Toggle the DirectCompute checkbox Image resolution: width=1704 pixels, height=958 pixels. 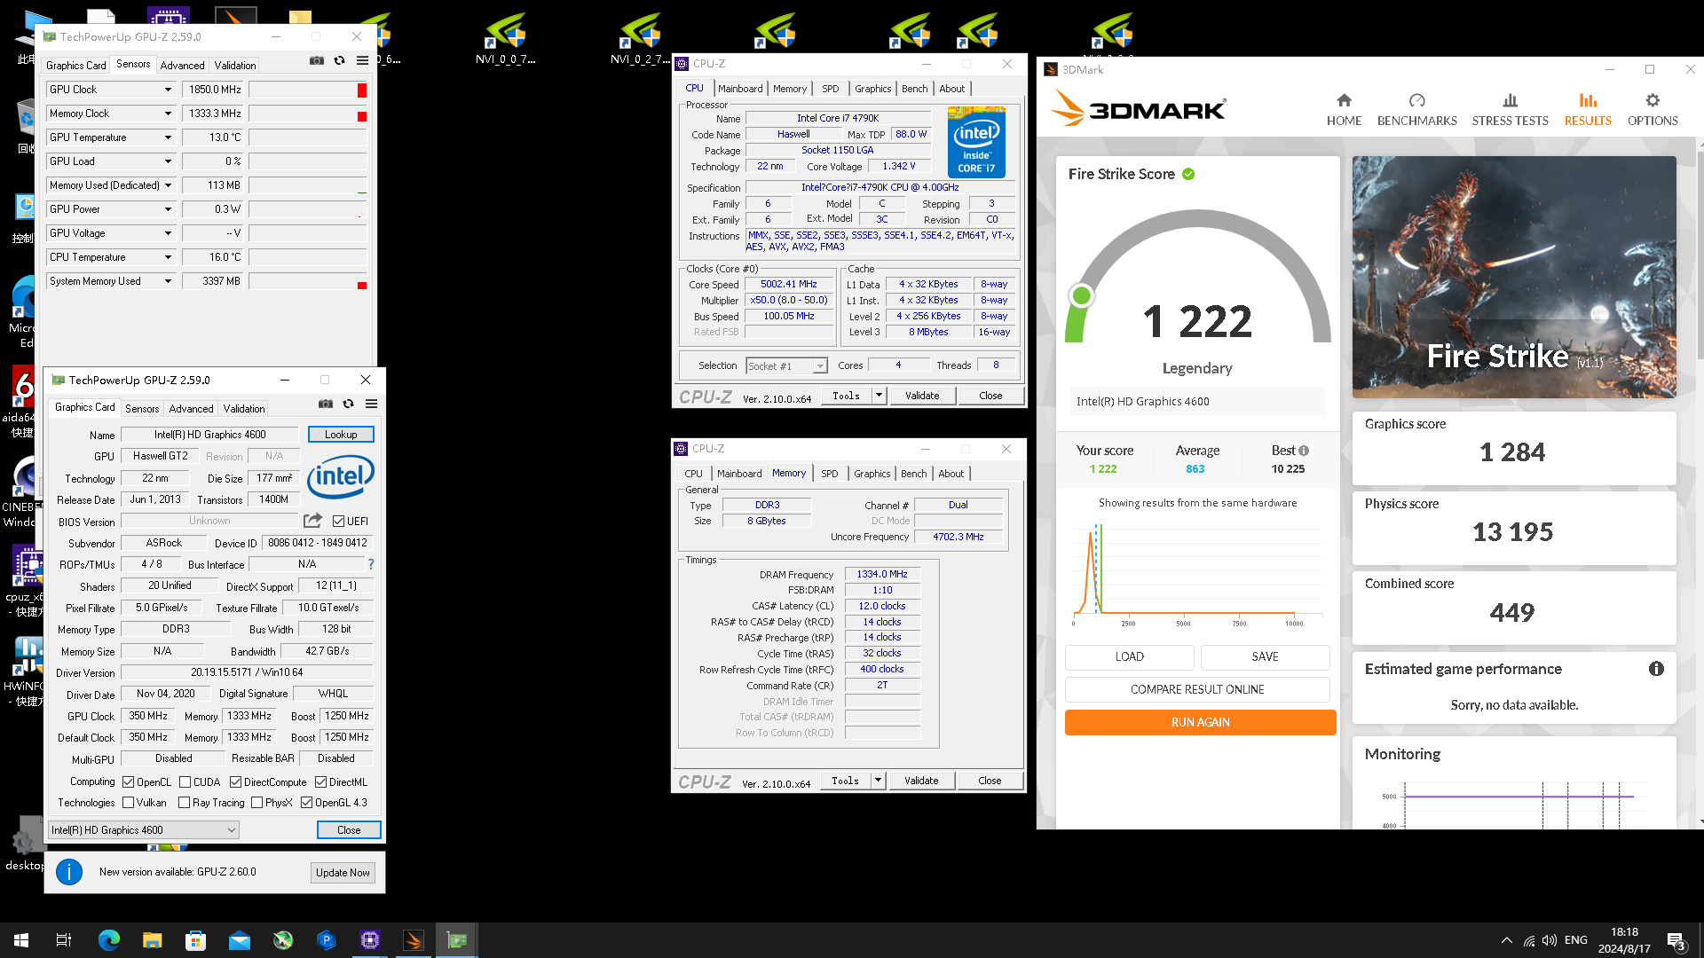coord(235,781)
